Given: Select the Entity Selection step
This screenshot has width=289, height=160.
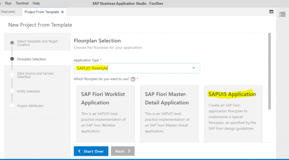Looking at the screenshot, I should point(29,91).
